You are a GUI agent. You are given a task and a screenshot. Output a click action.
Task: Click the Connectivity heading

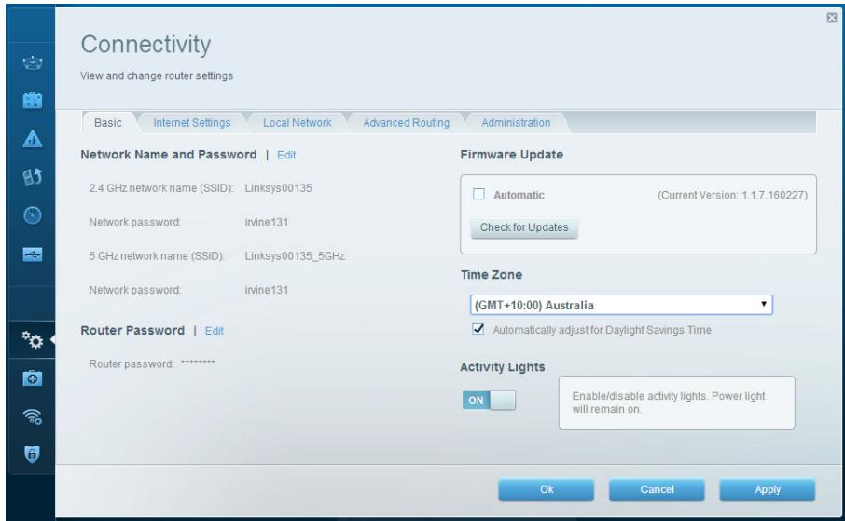pyautogui.click(x=145, y=46)
